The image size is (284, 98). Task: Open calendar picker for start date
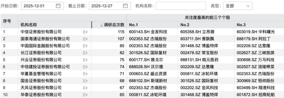tap(58, 6)
